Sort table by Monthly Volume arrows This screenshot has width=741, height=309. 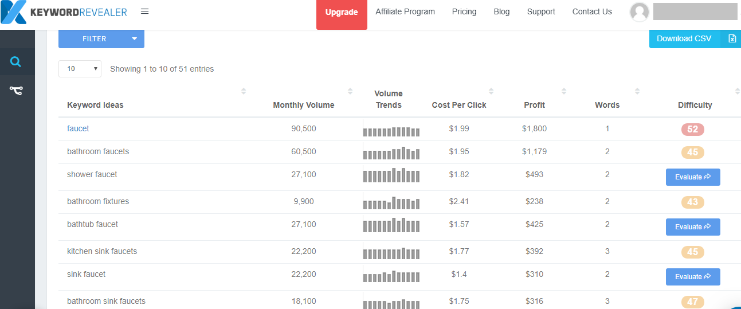(x=350, y=91)
